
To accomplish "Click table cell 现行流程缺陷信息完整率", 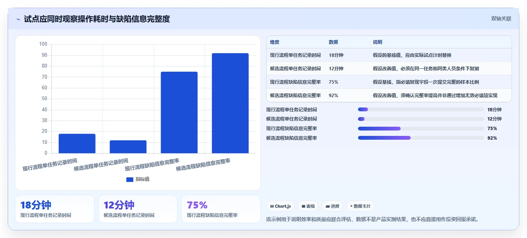I will pyautogui.click(x=295, y=82).
